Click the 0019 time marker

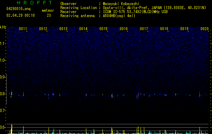184,29
